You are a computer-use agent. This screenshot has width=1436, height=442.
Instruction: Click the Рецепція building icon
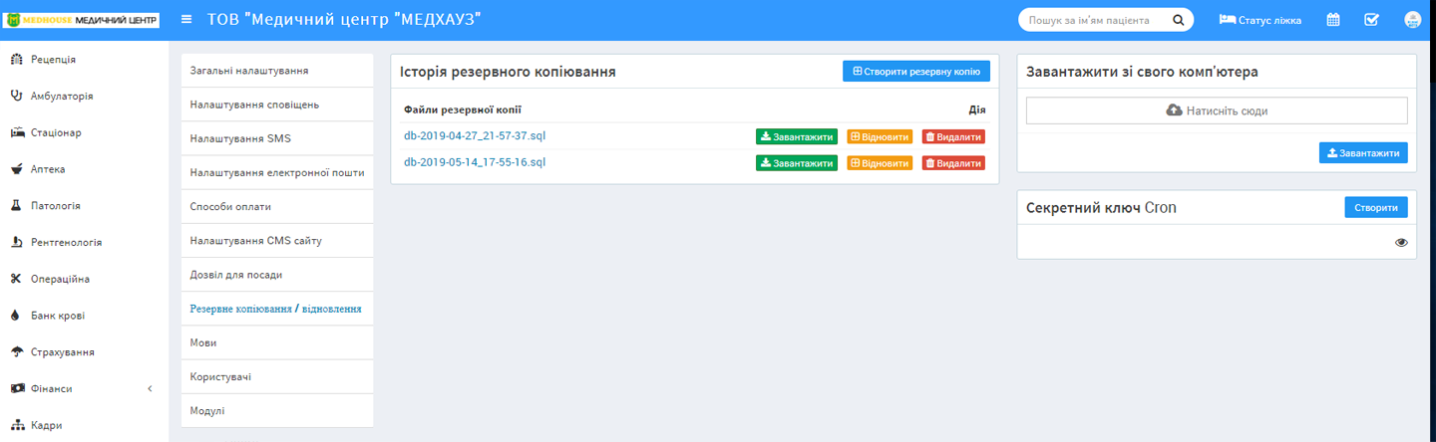tap(16, 60)
